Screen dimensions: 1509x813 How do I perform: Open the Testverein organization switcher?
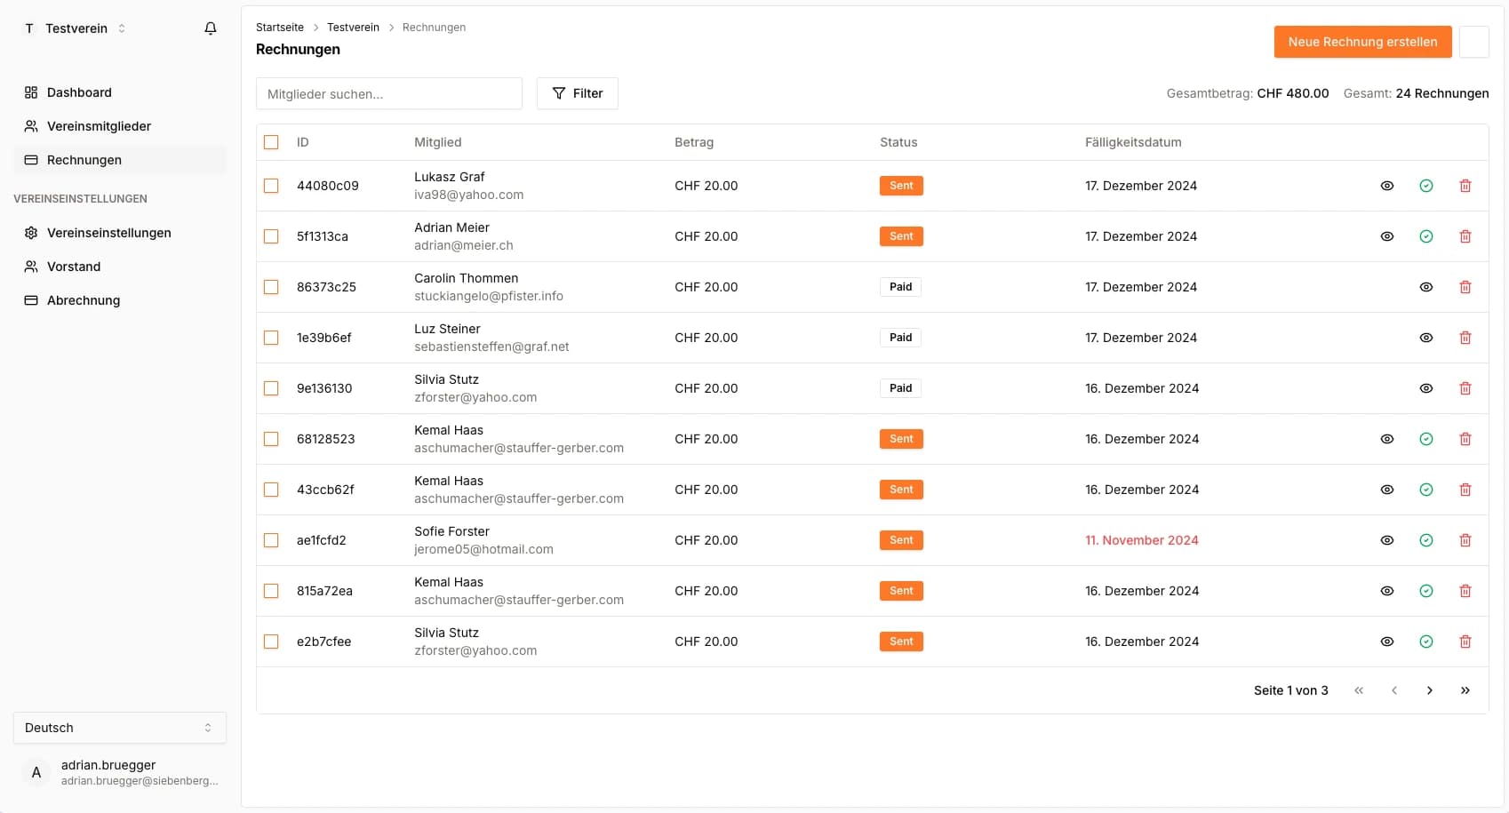[75, 28]
